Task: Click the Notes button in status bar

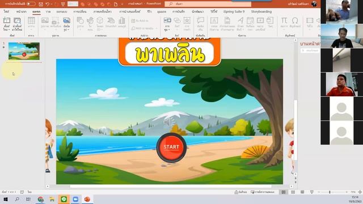Action: (240, 192)
